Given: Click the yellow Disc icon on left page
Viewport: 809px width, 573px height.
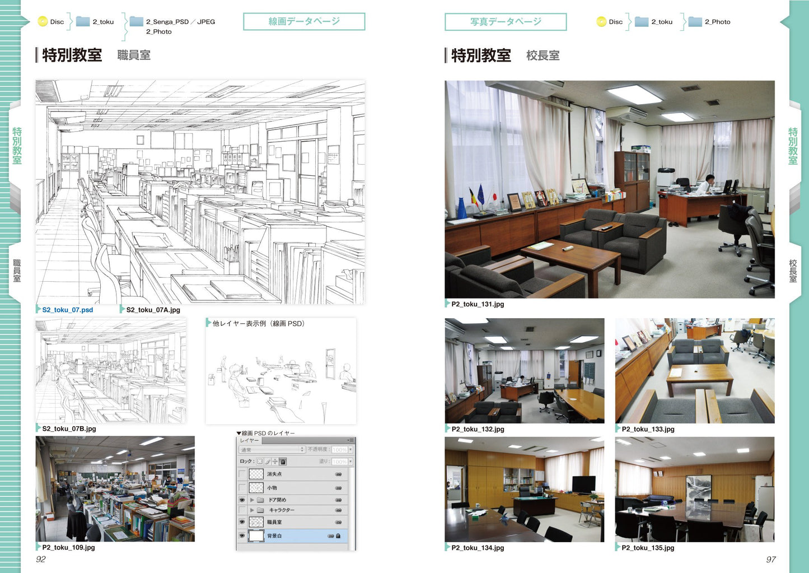Looking at the screenshot, I should tap(43, 22).
